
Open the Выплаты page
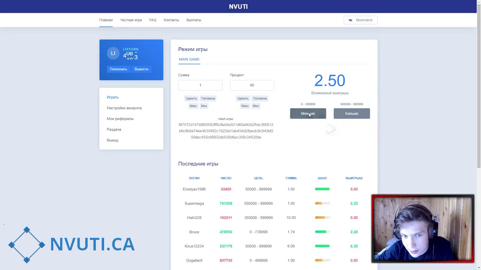click(x=194, y=20)
